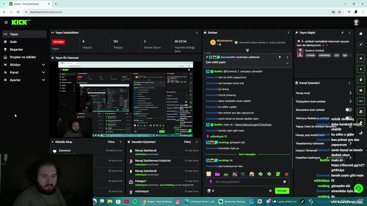Open Takipçilere özel sohbet options arrow
367x206 pixels.
point(350,101)
